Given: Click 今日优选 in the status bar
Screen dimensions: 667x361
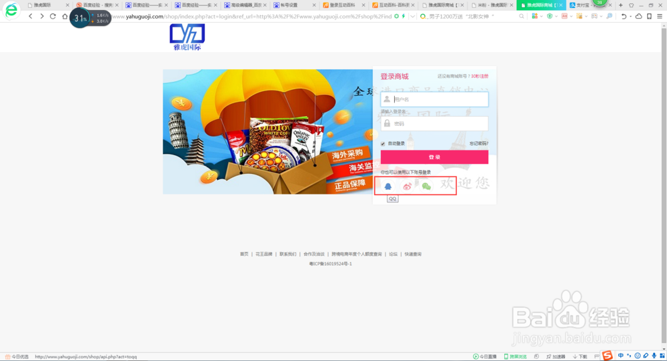Looking at the screenshot, I should point(17,357).
